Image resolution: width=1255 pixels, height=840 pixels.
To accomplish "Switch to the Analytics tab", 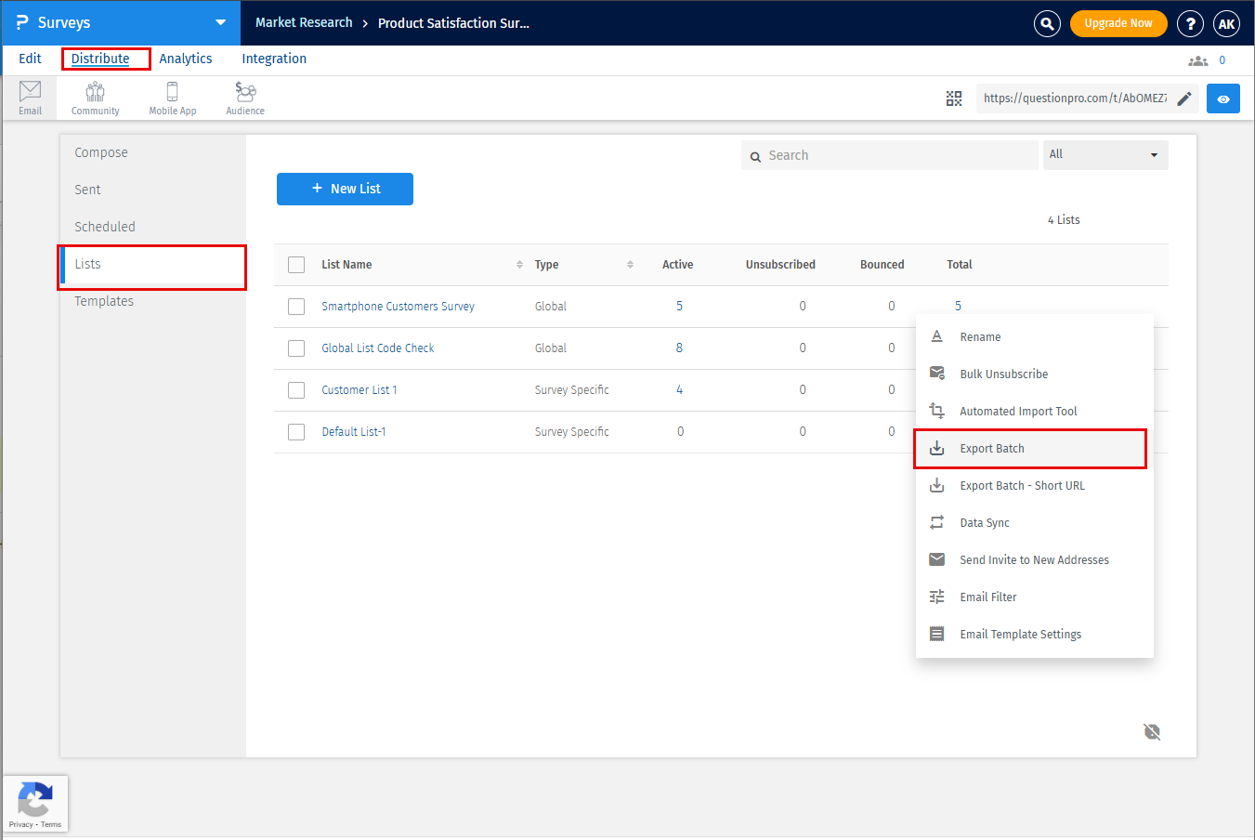I will pyautogui.click(x=186, y=59).
